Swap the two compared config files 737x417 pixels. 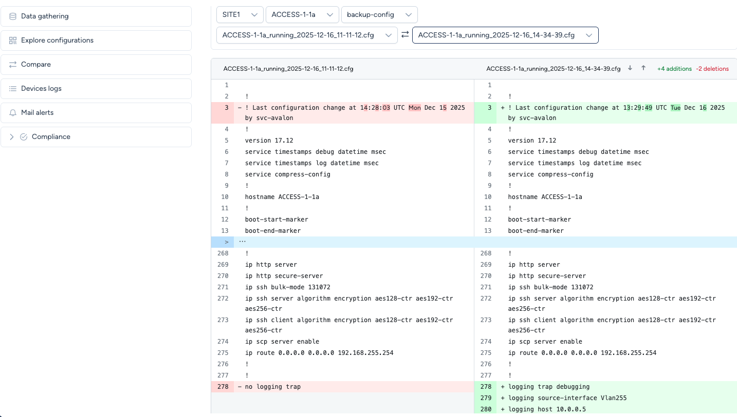tap(405, 35)
